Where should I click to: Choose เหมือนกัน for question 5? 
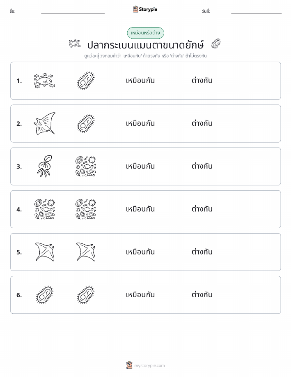tap(140, 252)
